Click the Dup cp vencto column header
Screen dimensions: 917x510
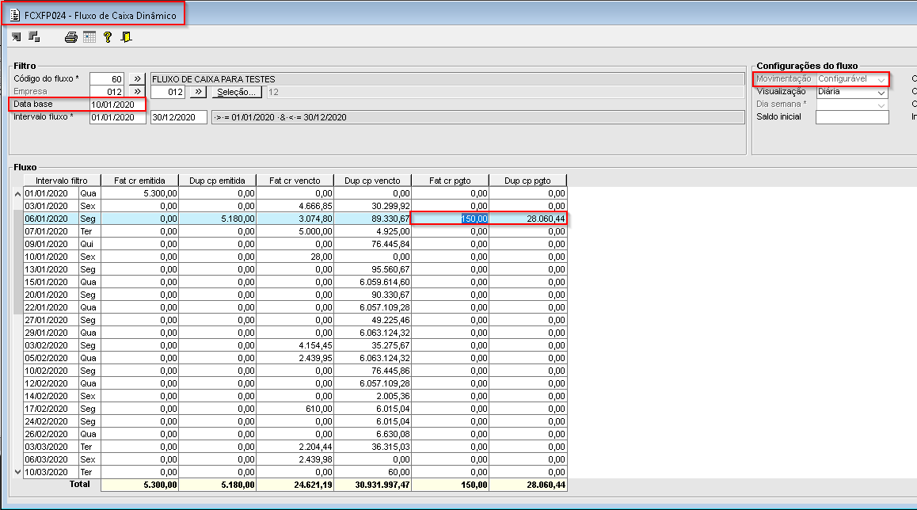point(372,181)
